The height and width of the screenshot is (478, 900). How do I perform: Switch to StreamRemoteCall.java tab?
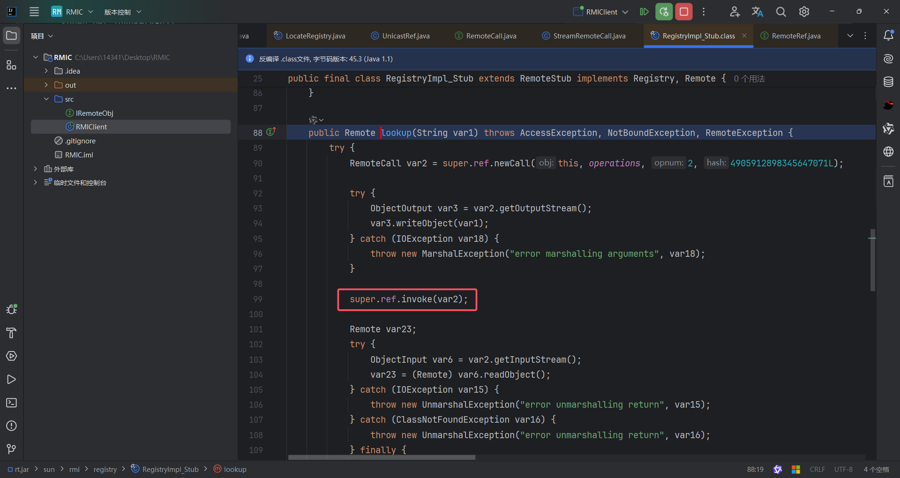(584, 36)
